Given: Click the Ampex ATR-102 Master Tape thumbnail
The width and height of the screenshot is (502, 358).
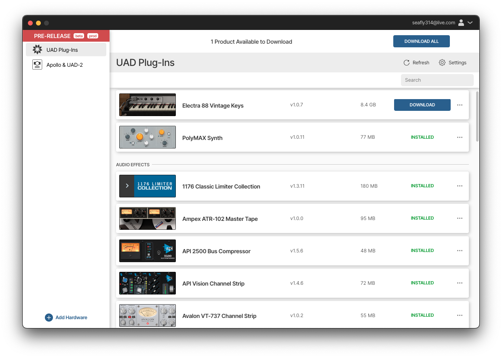Looking at the screenshot, I should (148, 218).
